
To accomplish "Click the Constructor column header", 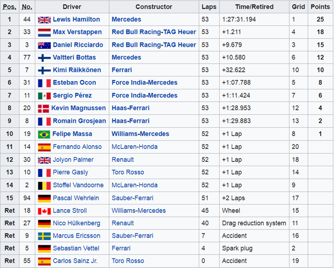I will pyautogui.click(x=154, y=7).
